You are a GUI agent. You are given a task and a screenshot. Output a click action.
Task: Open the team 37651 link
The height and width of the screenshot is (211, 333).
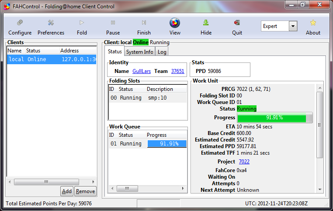178,71
